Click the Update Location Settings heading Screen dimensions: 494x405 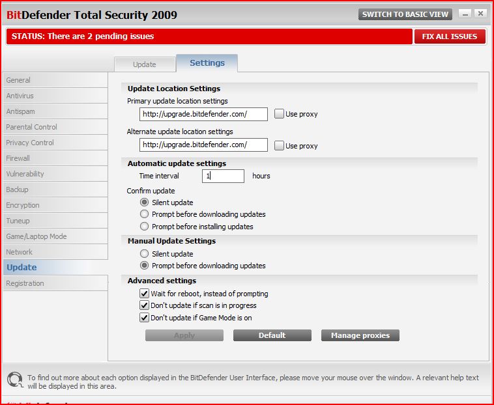tap(174, 89)
